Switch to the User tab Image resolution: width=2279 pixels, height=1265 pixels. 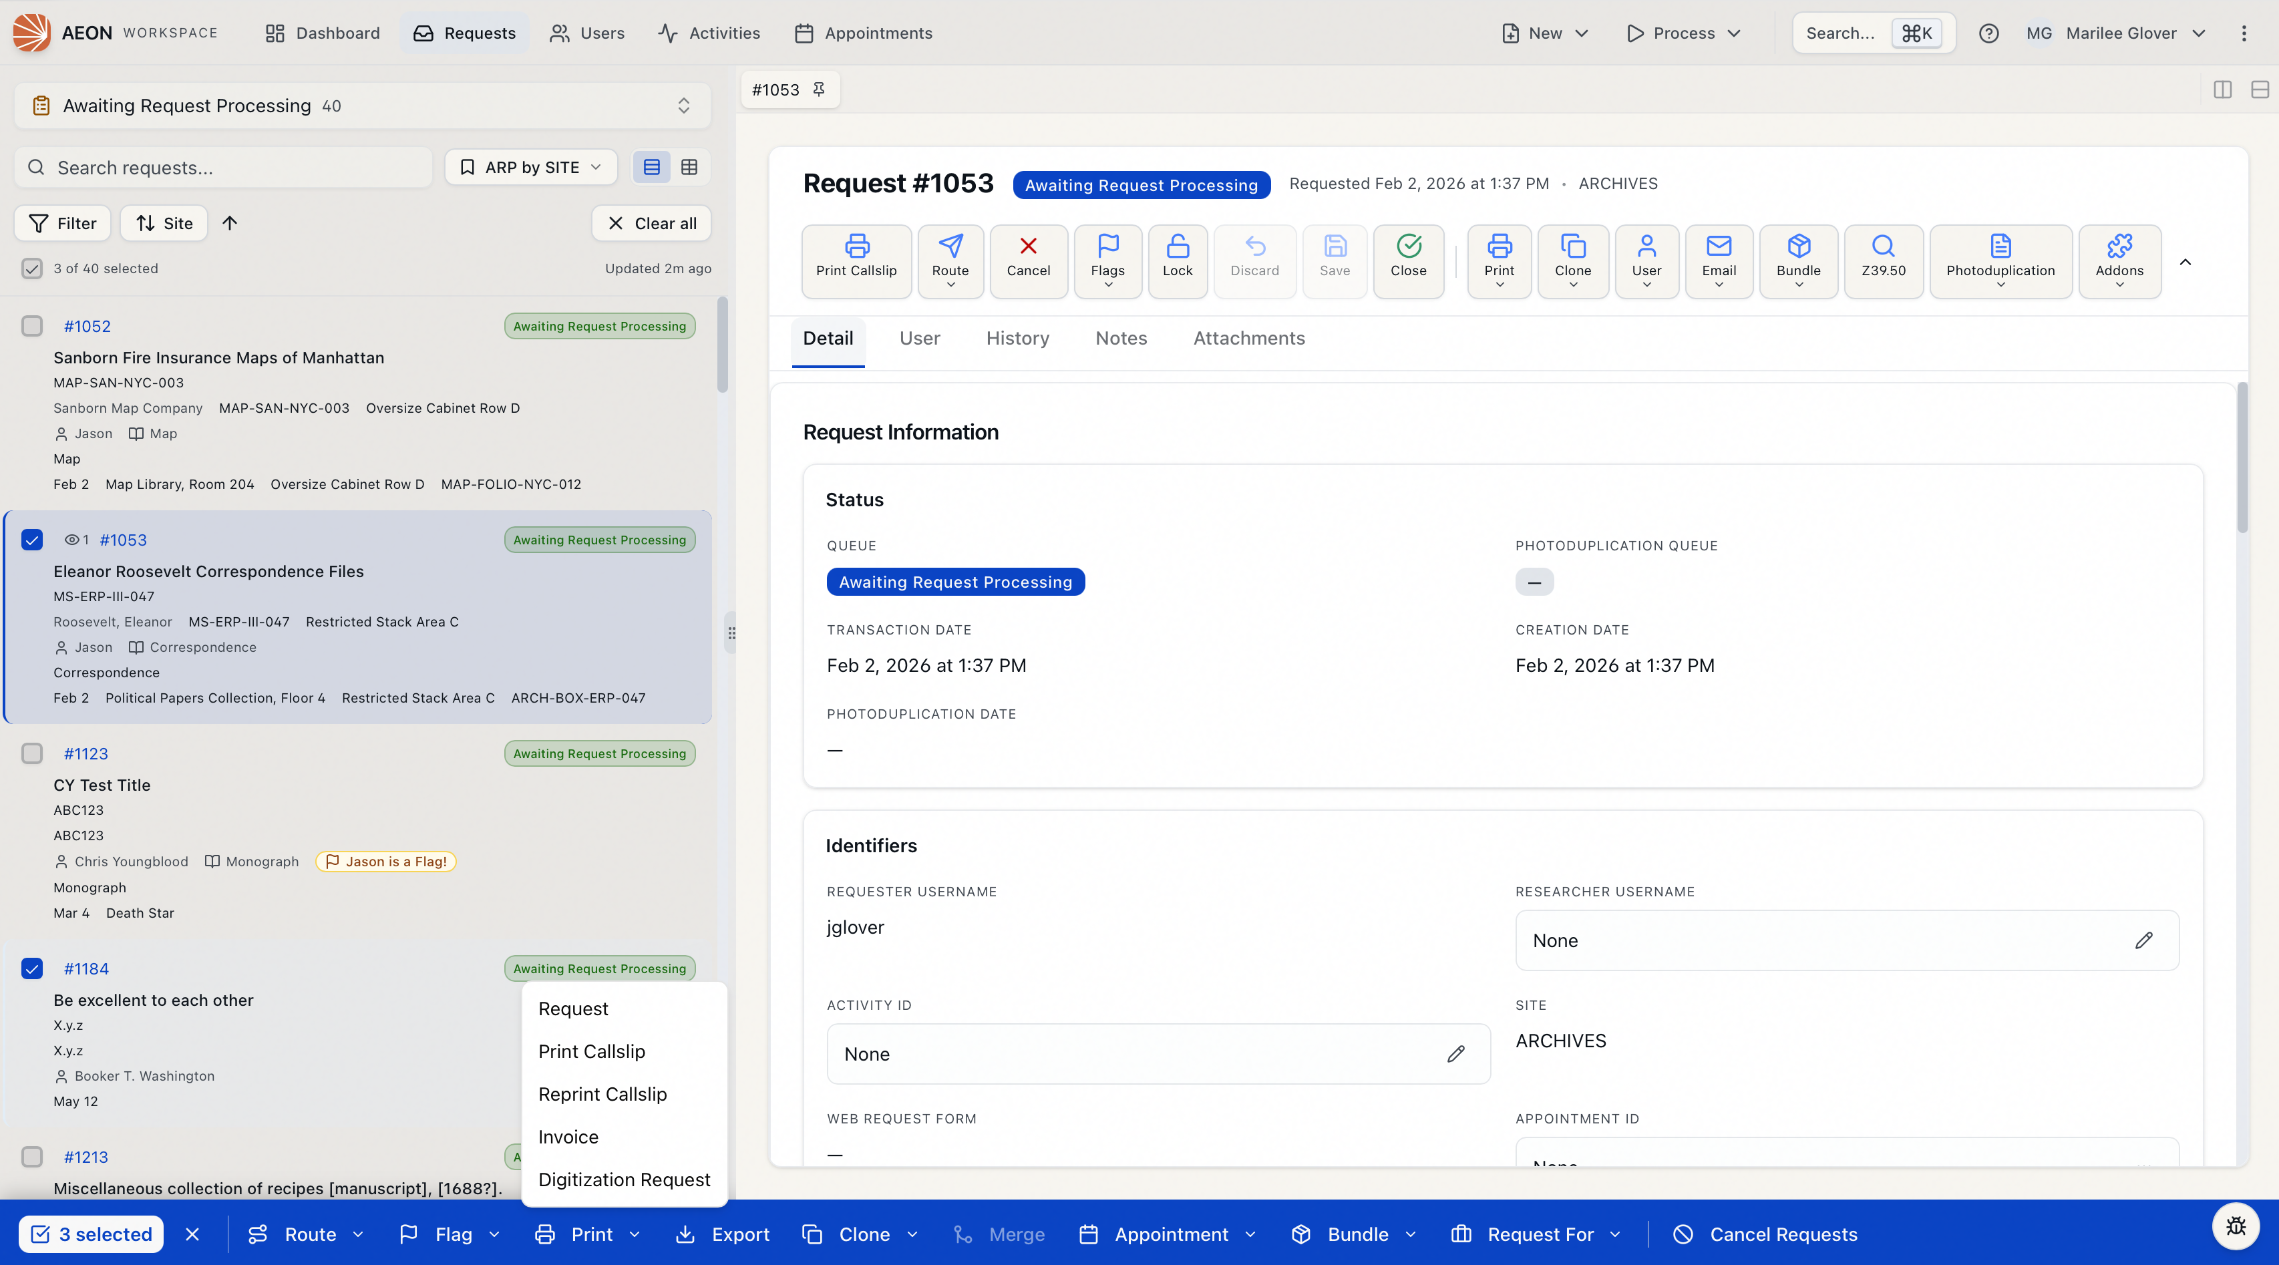coord(919,338)
